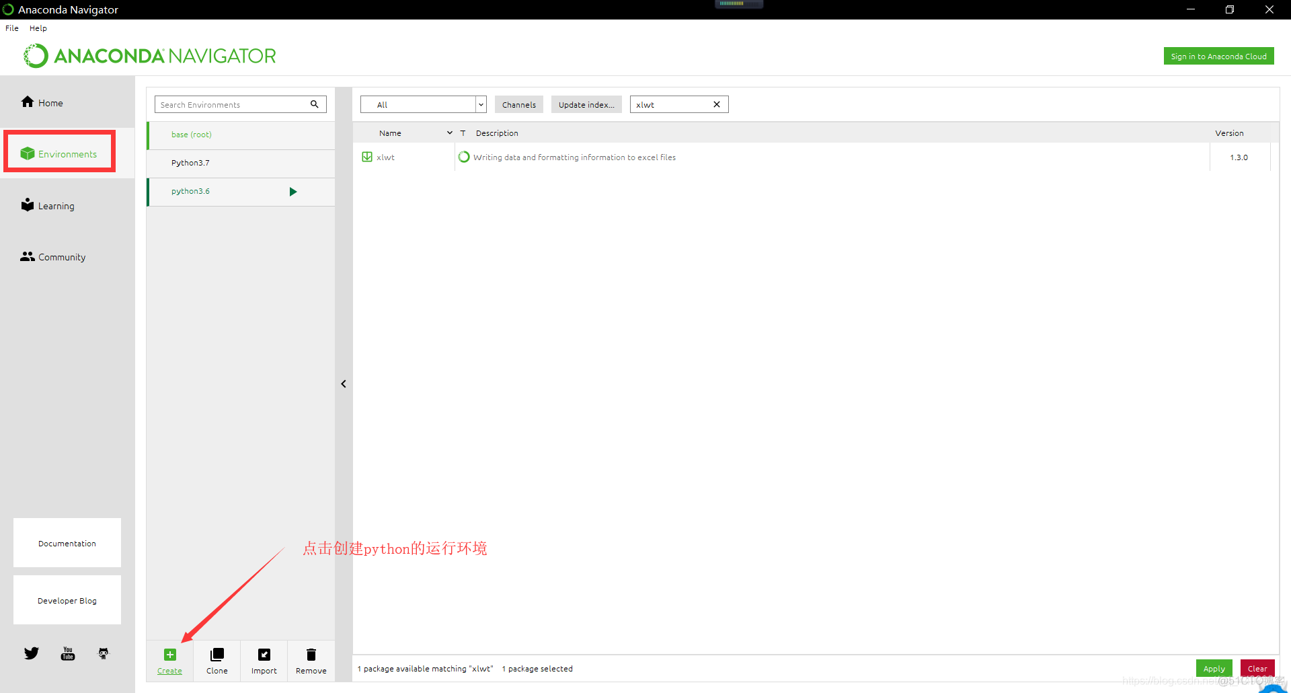Image resolution: width=1291 pixels, height=693 pixels.
Task: Close the Anaconda Navigator window
Action: (x=1269, y=9)
